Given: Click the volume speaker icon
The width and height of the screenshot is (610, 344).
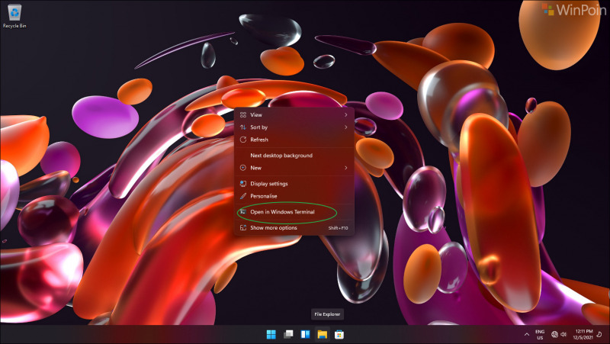Looking at the screenshot, I should (564, 334).
